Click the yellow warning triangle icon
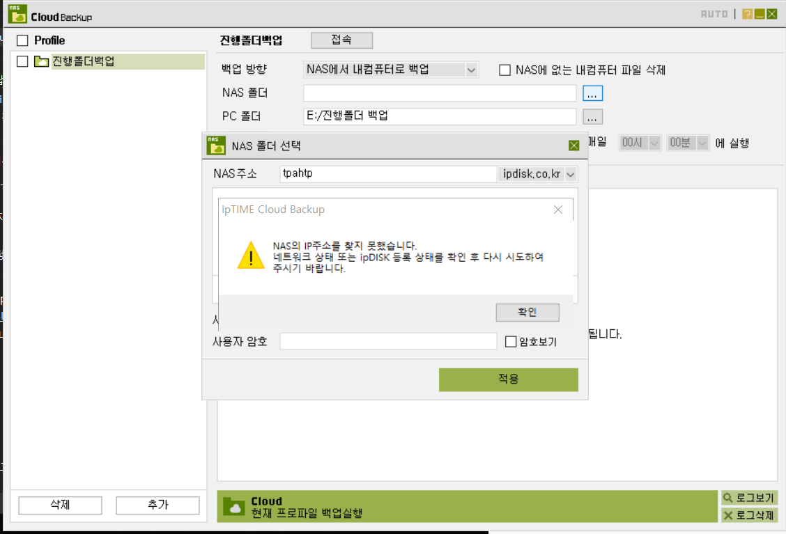 [251, 255]
